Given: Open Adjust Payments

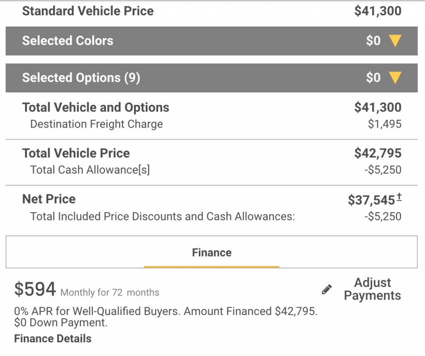Looking at the screenshot, I should pyautogui.click(x=372, y=289).
